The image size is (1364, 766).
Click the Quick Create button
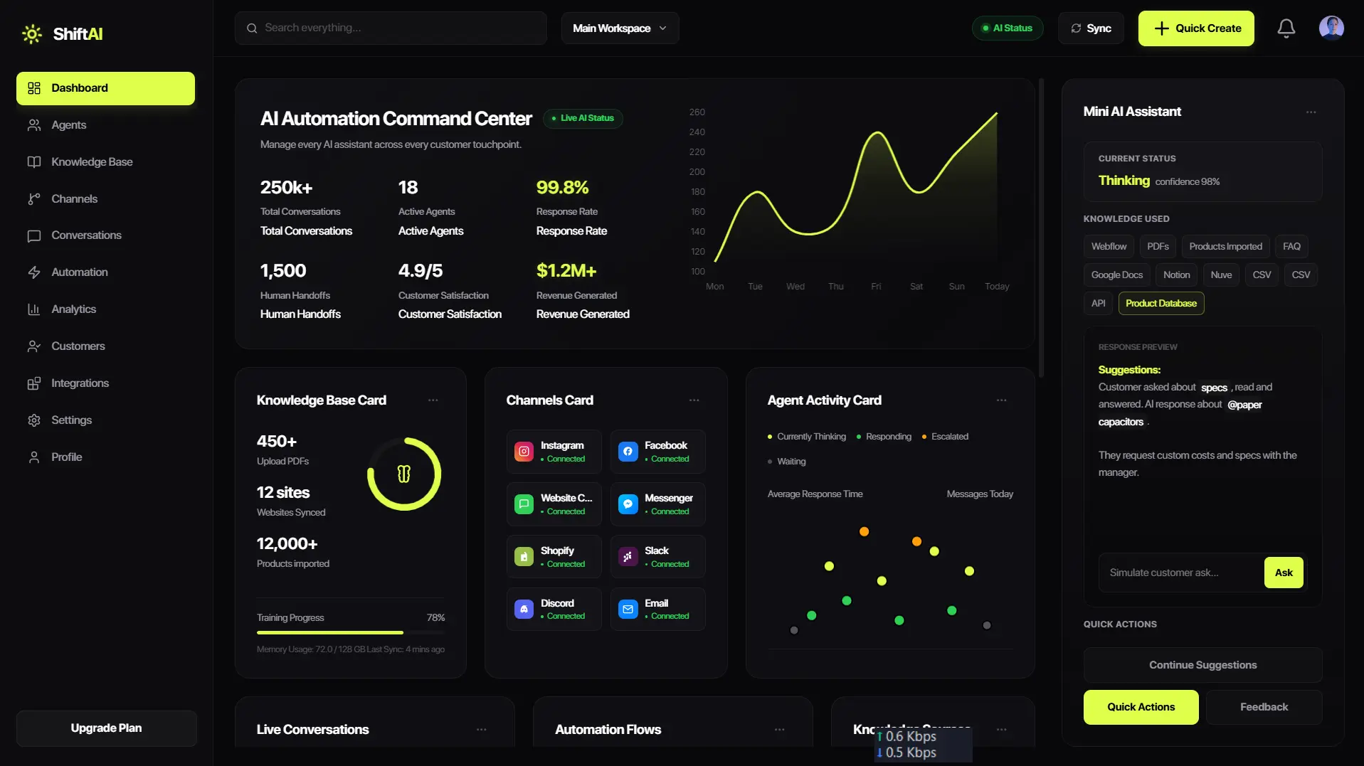(x=1196, y=28)
